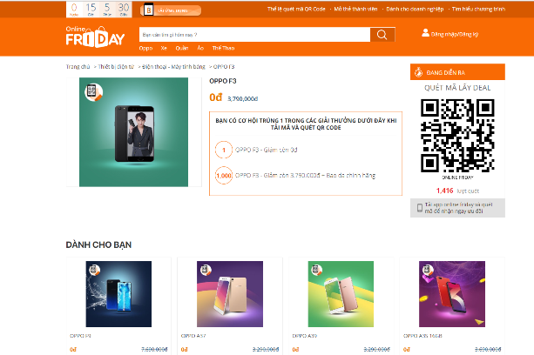Click the large QR code image
Viewport: 534px width, 355px height.
[x=457, y=136]
